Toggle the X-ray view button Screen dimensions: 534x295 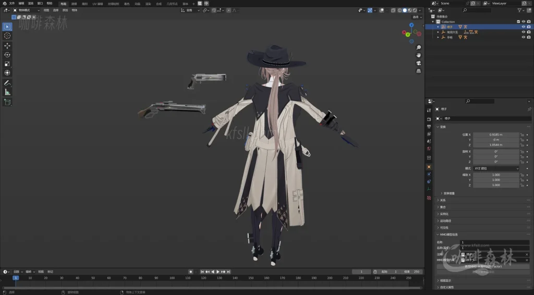pos(393,10)
